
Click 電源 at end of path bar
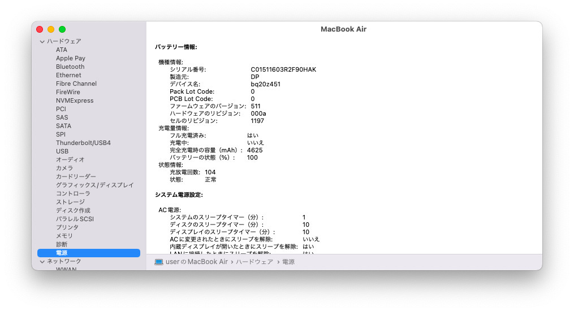[288, 262]
